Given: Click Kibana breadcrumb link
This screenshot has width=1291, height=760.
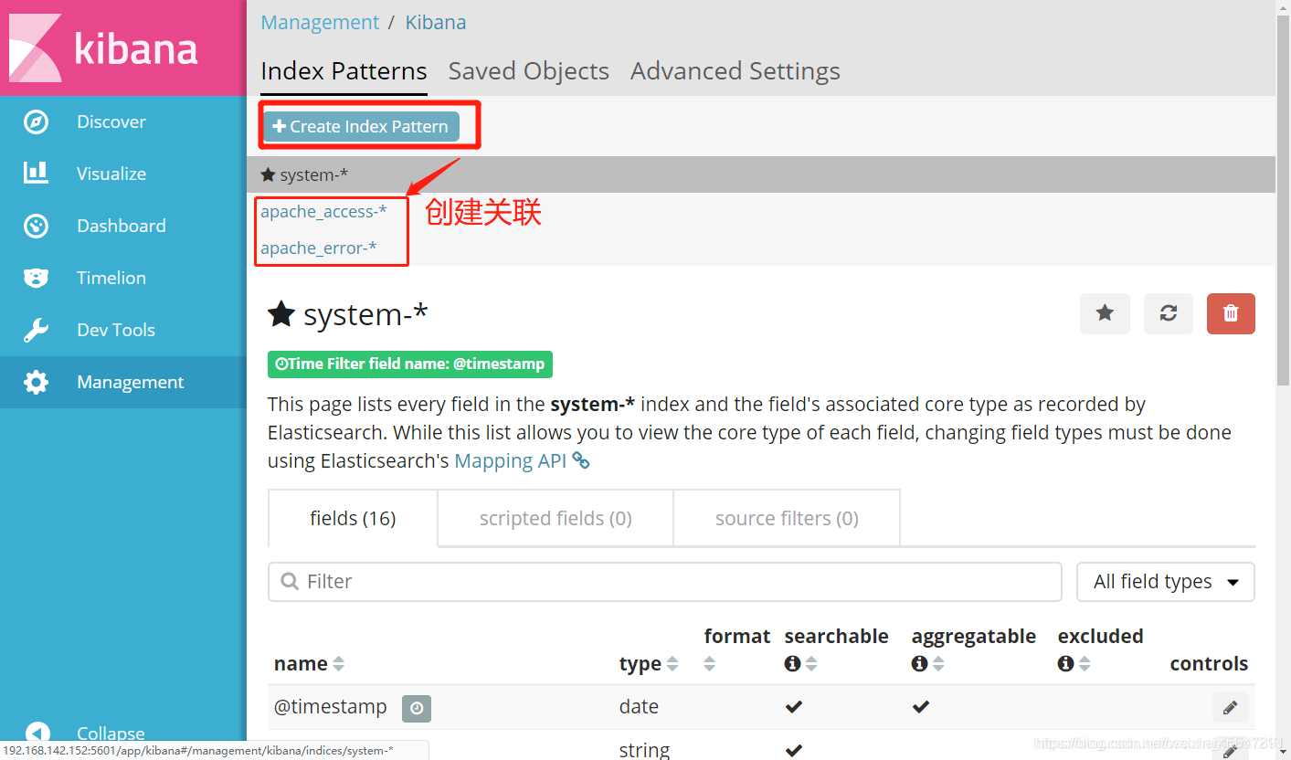Looking at the screenshot, I should [x=436, y=22].
